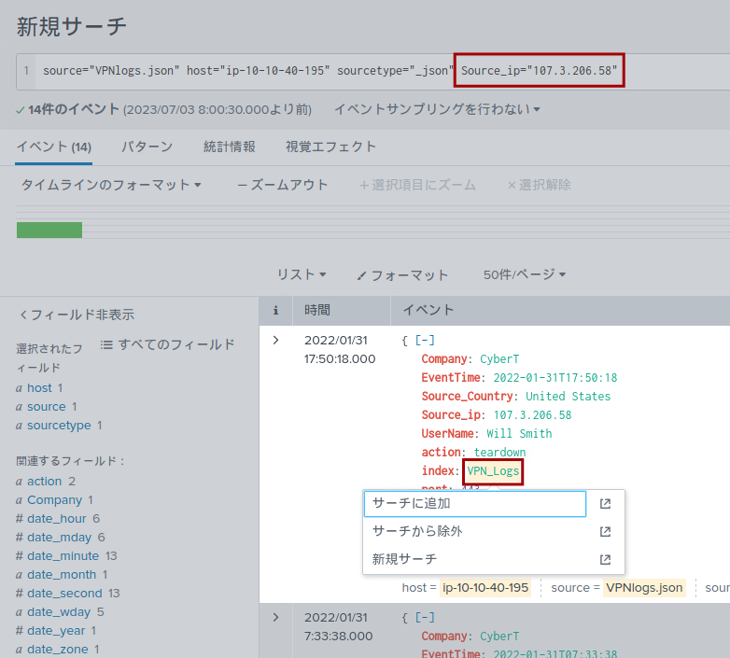This screenshot has height=658, width=730.
Task: Open the タイムラインのフォーマット dropdown
Action: [x=111, y=185]
